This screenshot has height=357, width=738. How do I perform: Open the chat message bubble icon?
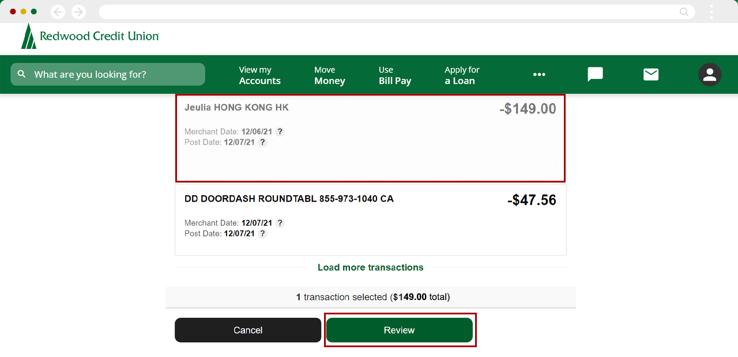[595, 74]
